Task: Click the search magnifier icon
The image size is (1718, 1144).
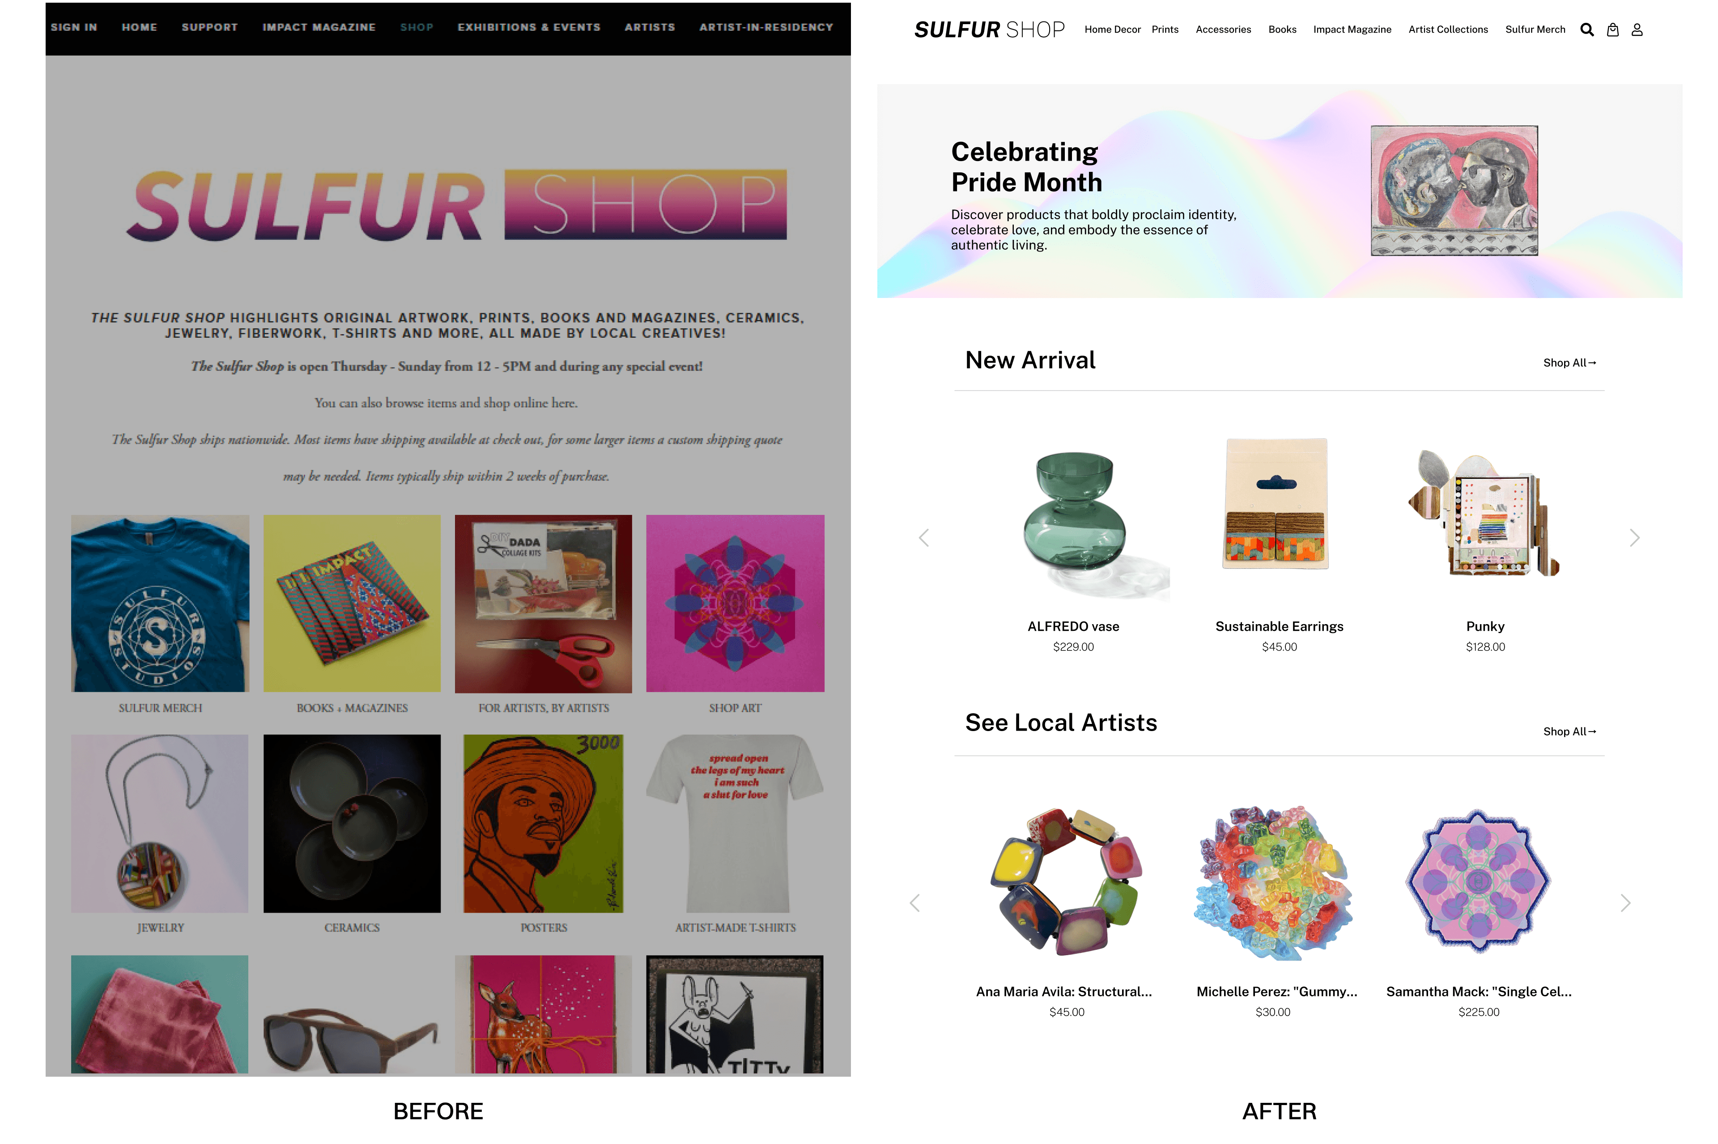Action: (x=1586, y=30)
